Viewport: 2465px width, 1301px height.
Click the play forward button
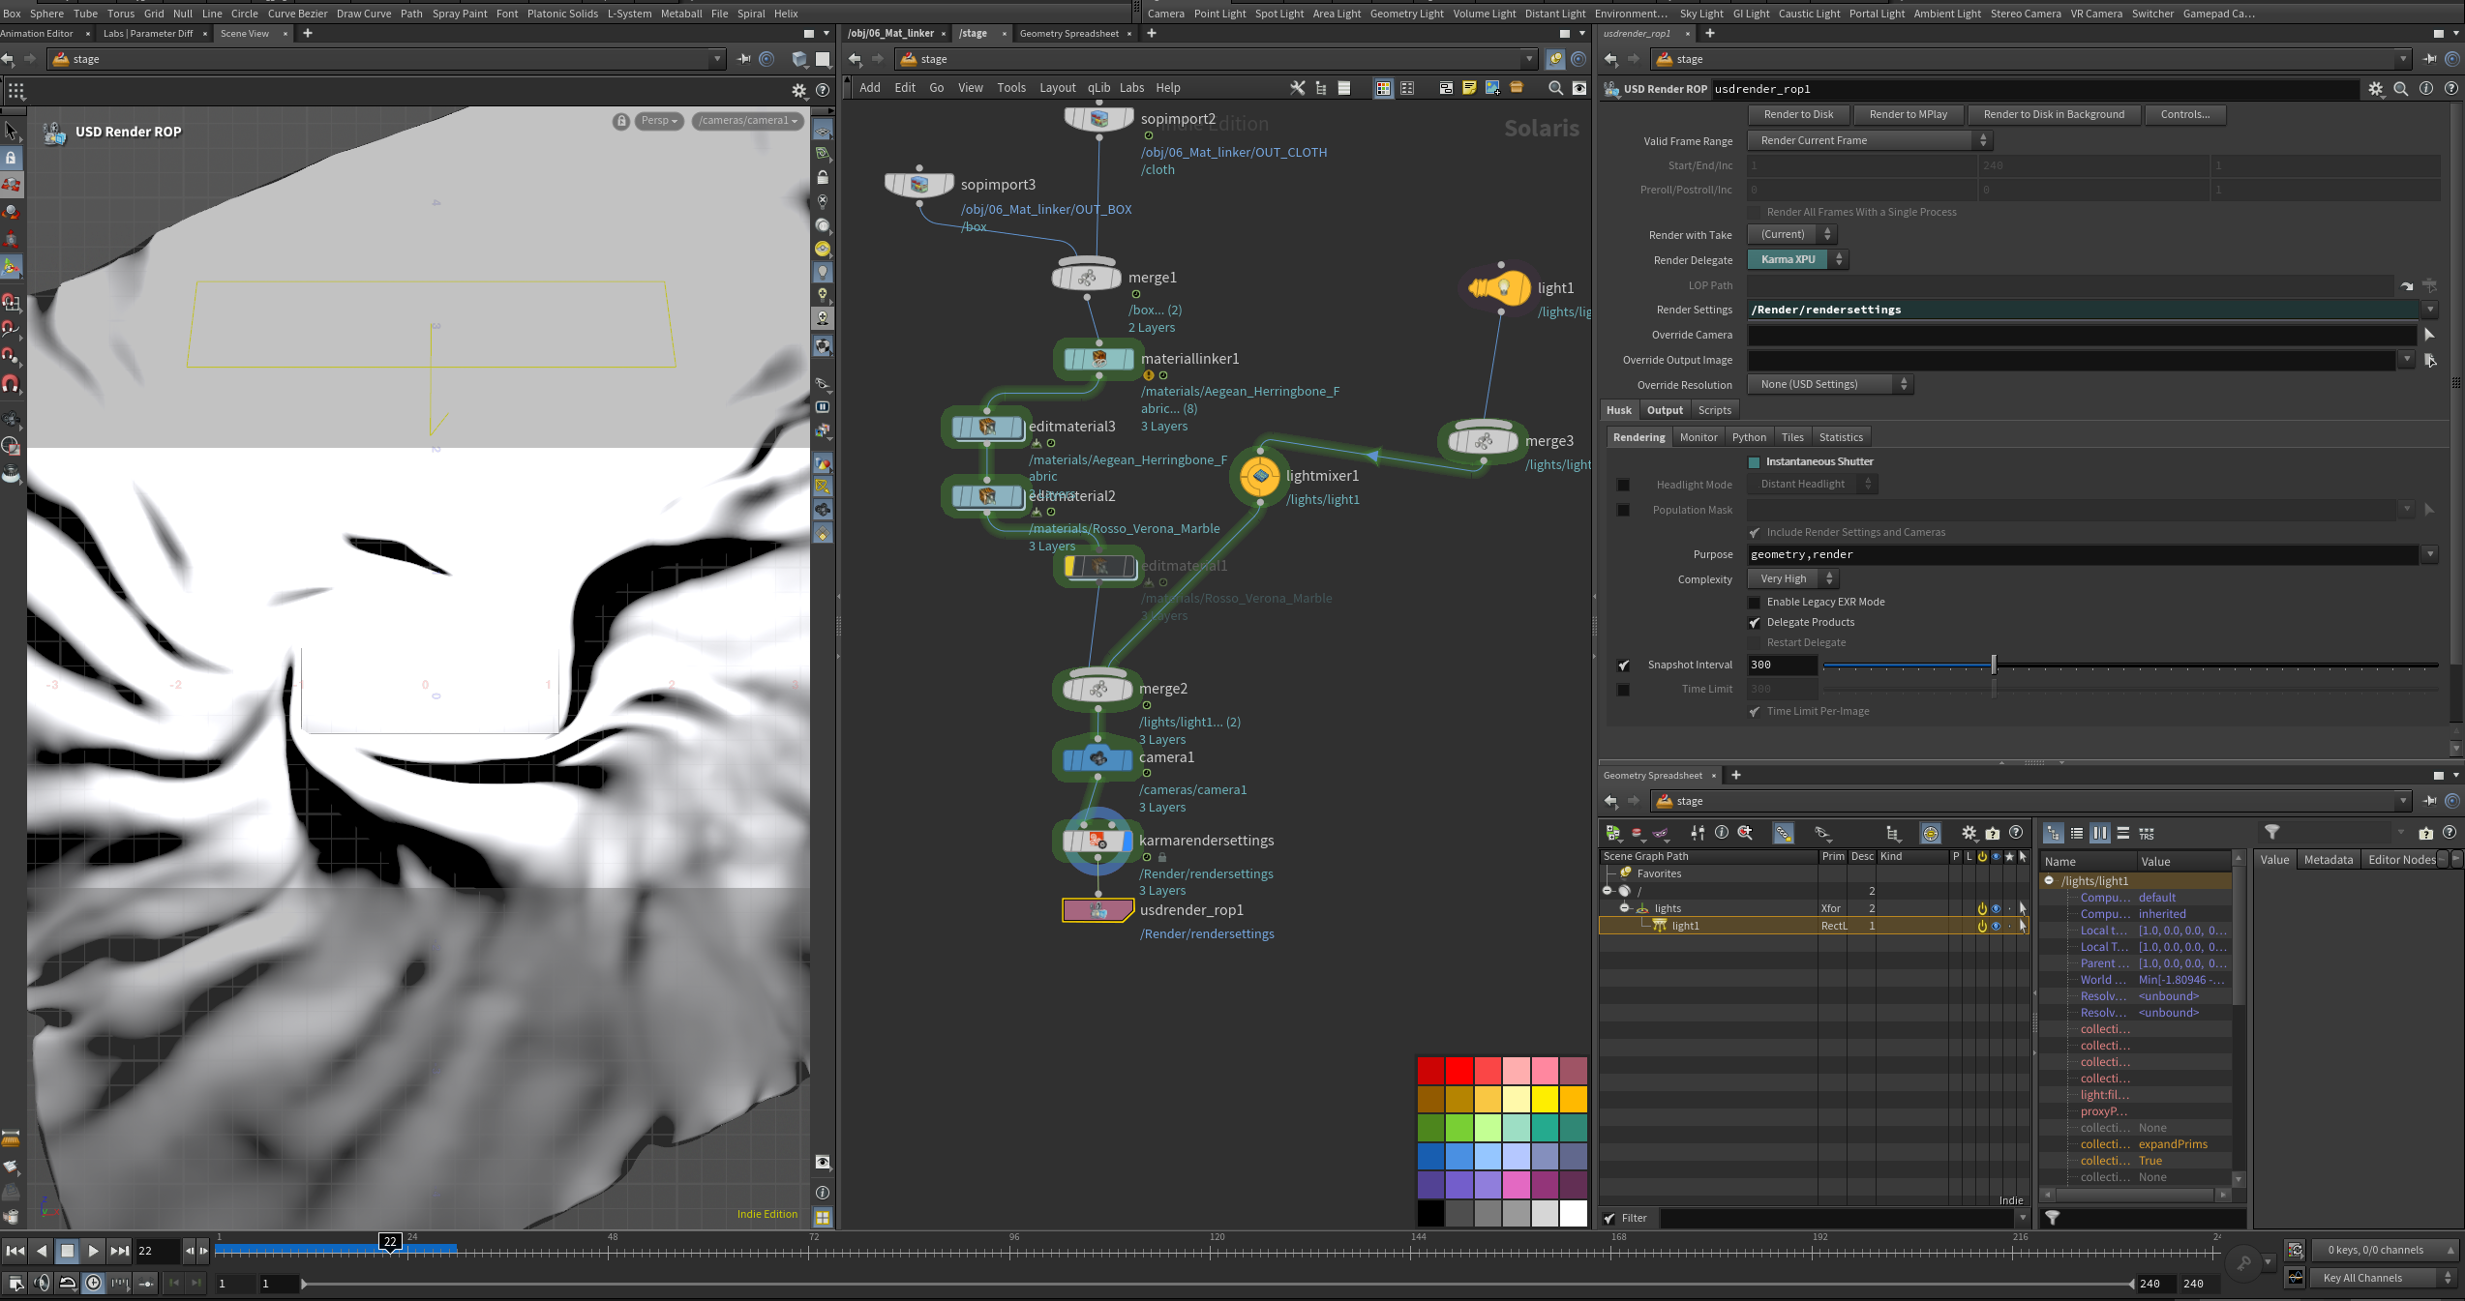(93, 1251)
